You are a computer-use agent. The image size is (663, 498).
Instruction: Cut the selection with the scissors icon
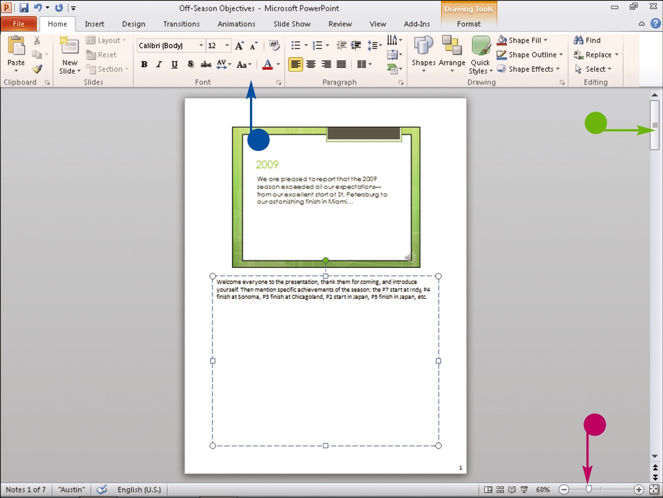pos(37,41)
